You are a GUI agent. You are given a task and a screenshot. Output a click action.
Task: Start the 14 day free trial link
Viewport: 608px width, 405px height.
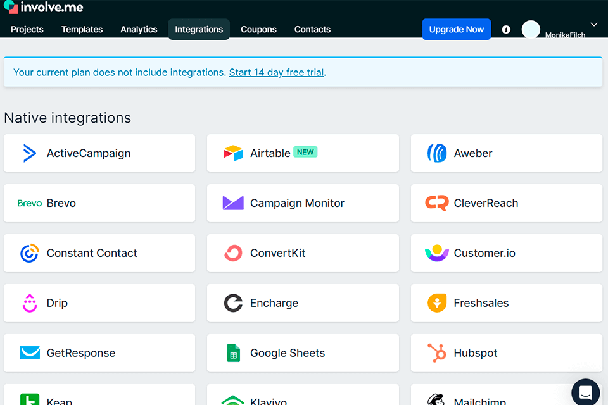pyautogui.click(x=277, y=73)
